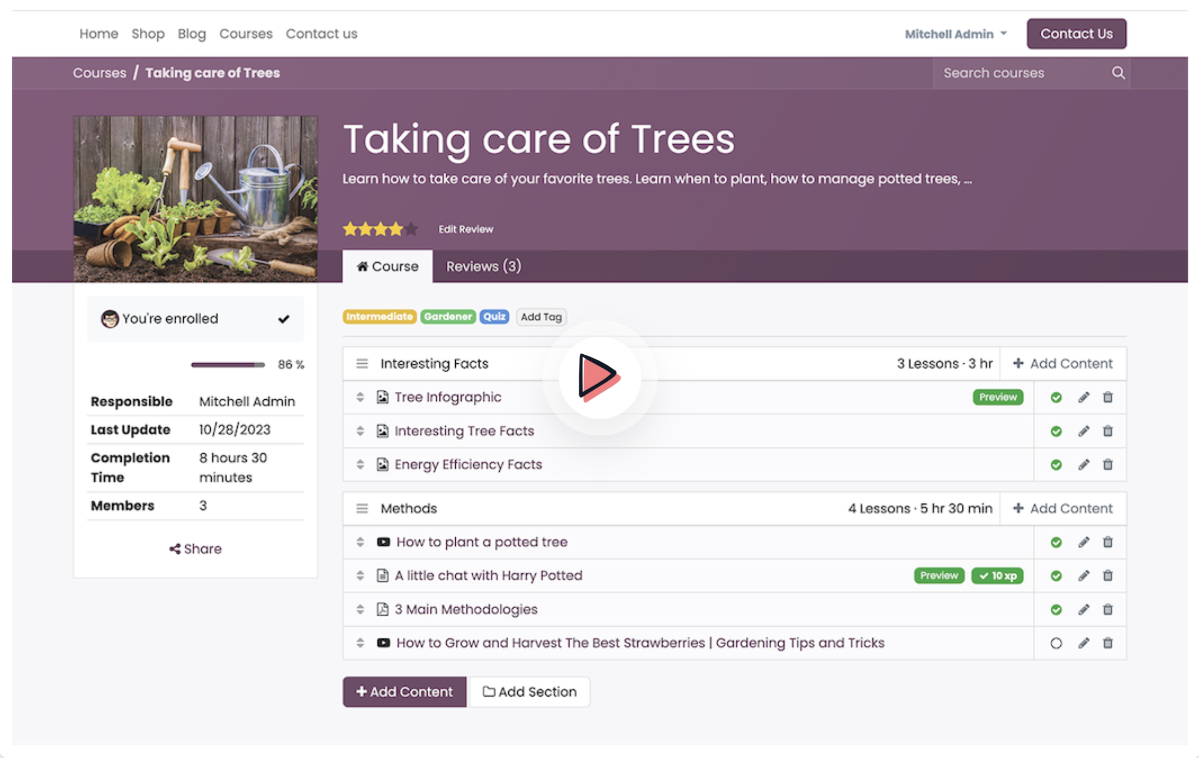Viewport: 1199px width, 758px height.
Task: Edit A little chat with Harry Potted
Action: pos(1083,576)
